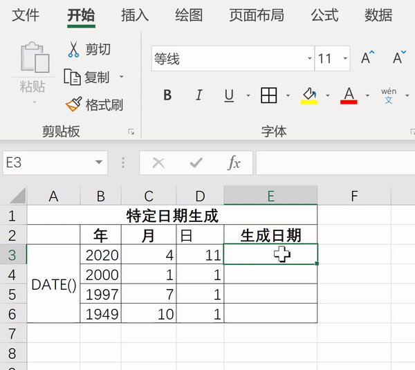This screenshot has height=370, width=415.
Task: Click cell containing 11
Action: point(200,255)
